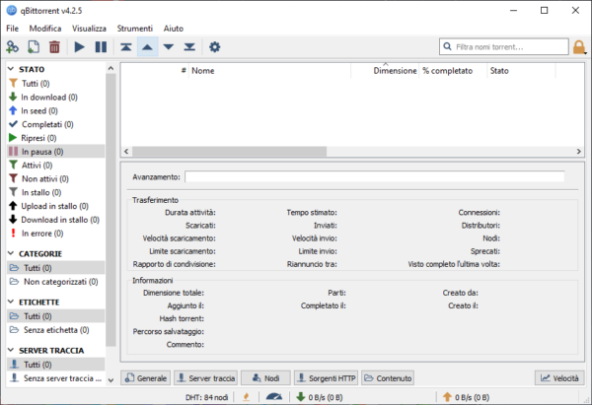This screenshot has height=405, width=592.
Task: Select In pausa (0) filter
Action: (x=56, y=151)
